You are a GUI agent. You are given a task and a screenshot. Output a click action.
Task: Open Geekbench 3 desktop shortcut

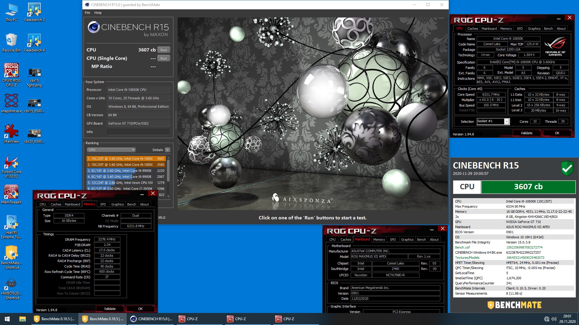coord(34,12)
